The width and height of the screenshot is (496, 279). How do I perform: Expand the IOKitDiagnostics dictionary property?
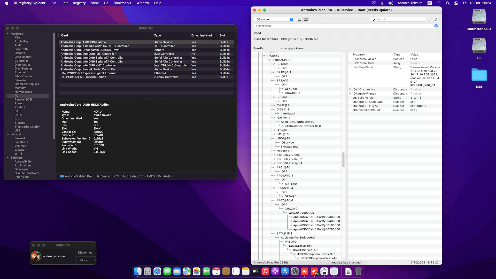pos(350,89)
